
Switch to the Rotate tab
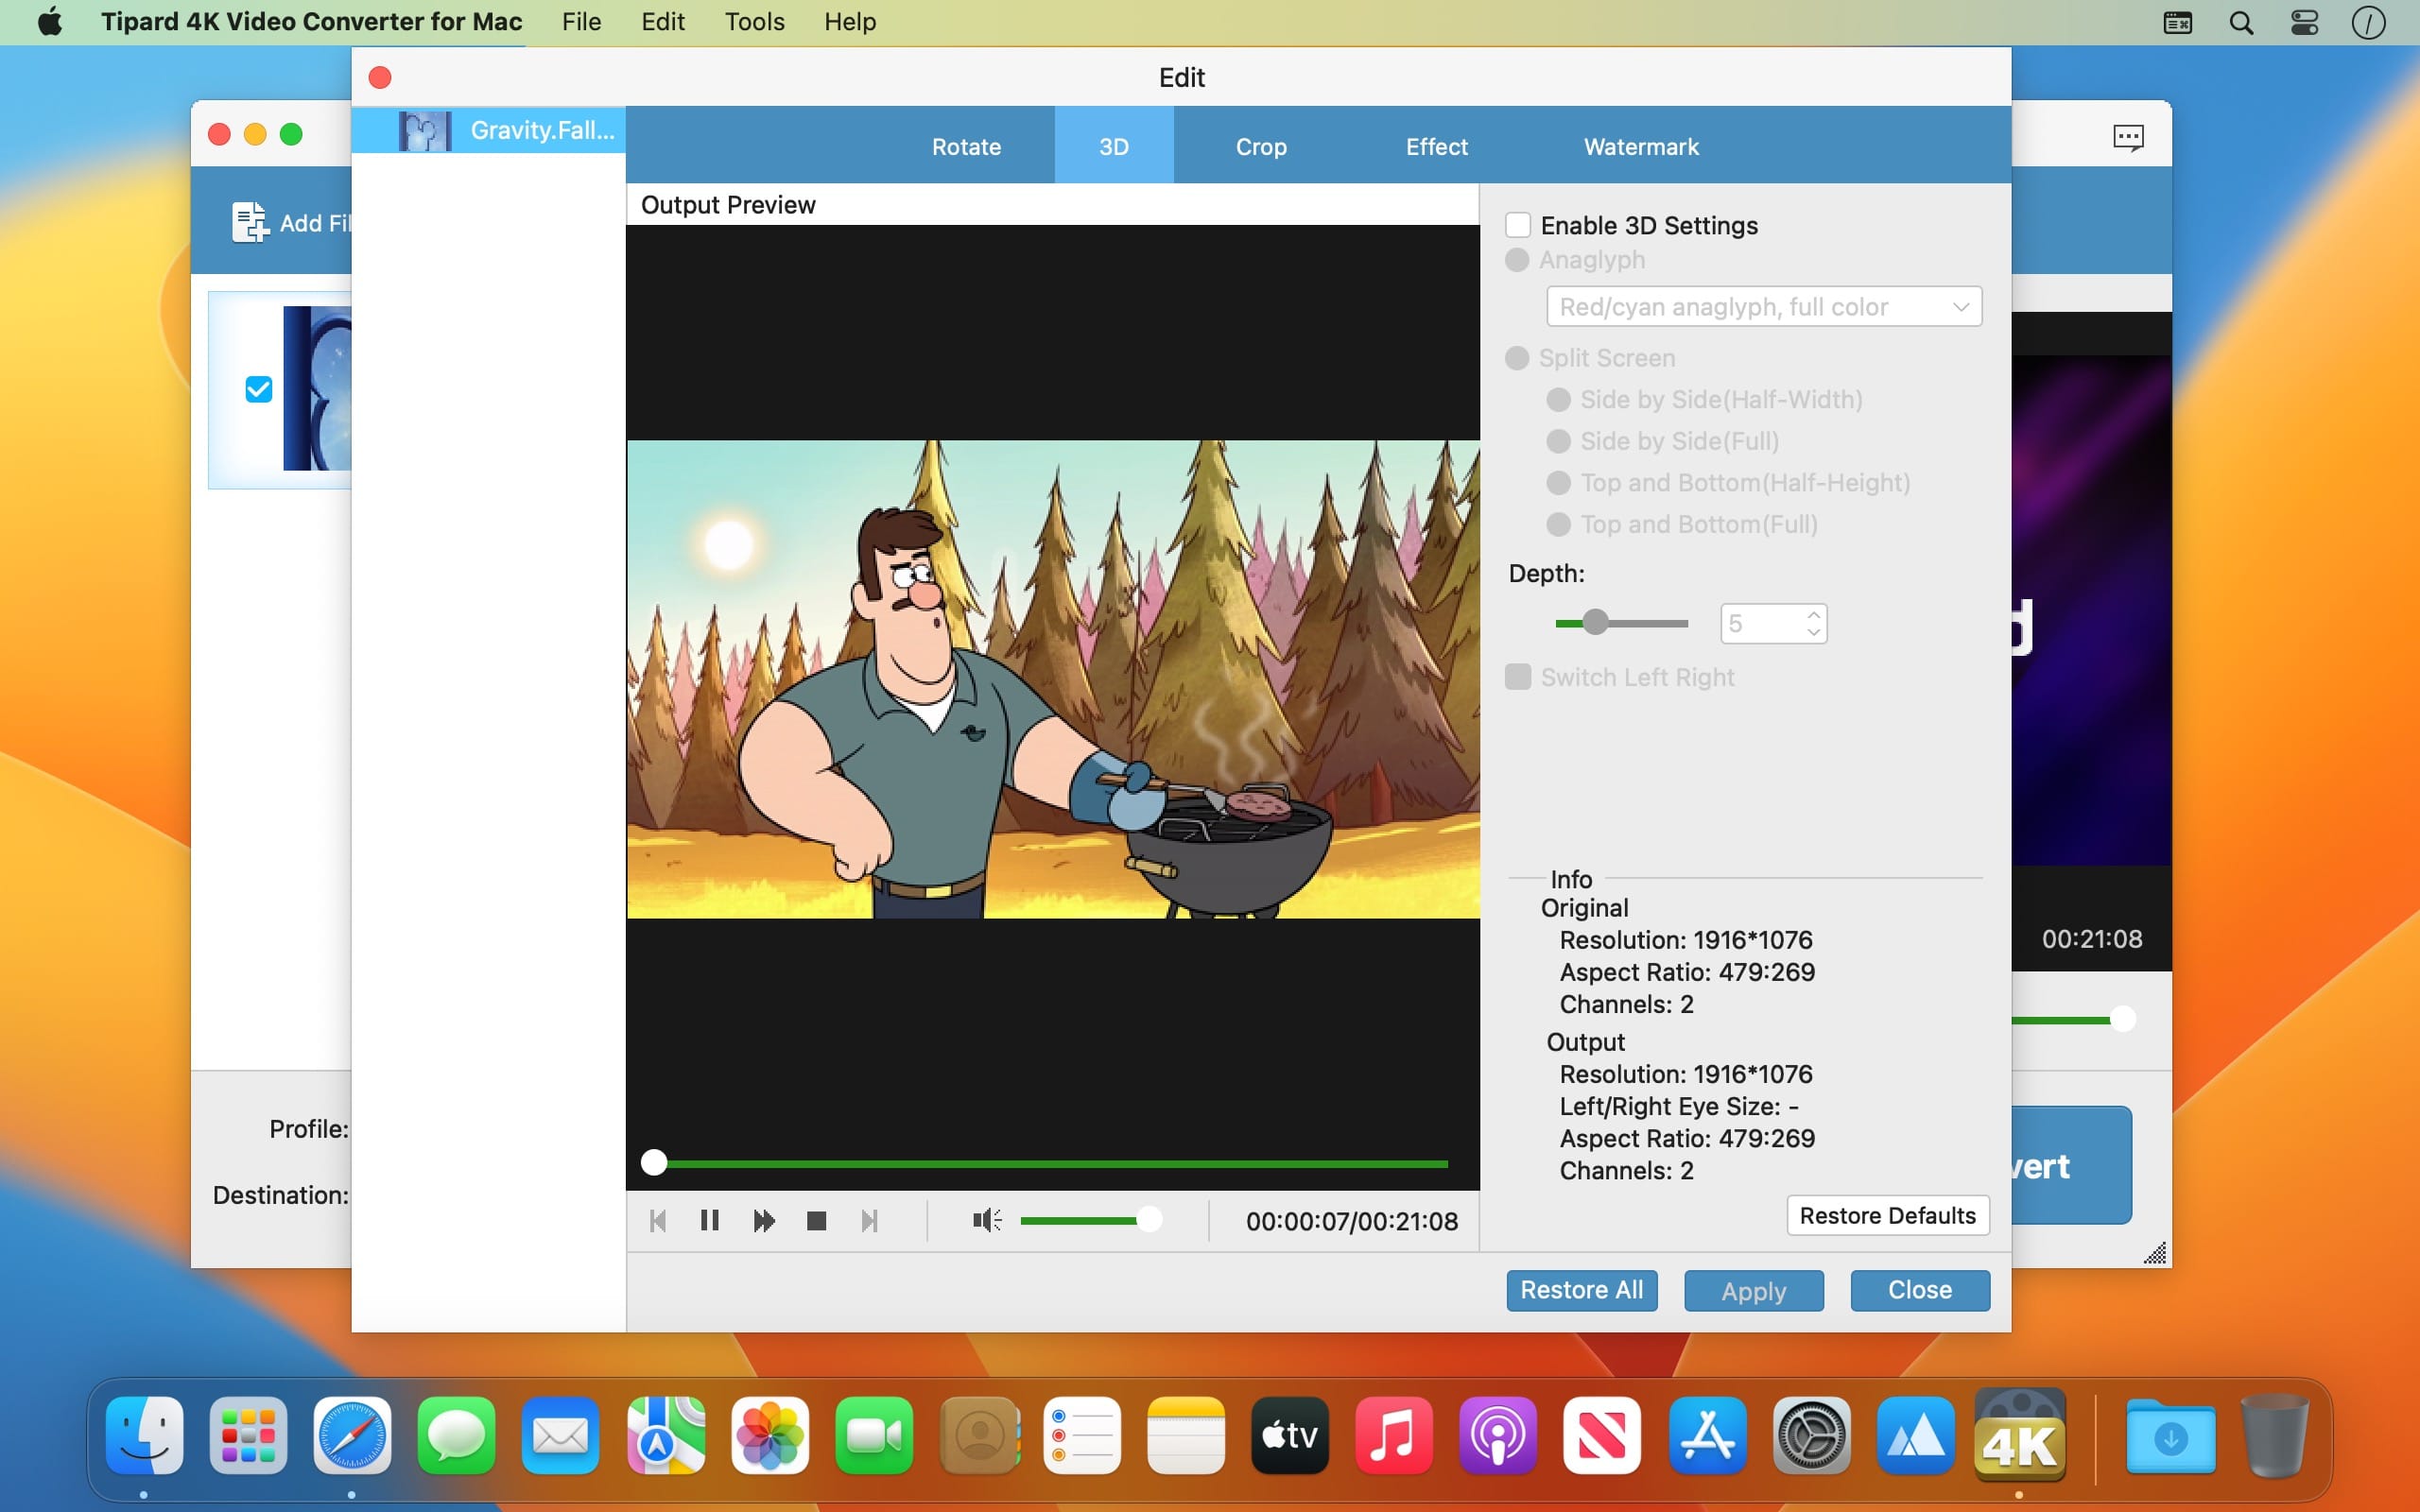tap(966, 146)
